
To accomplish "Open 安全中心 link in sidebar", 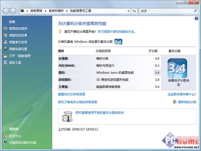I will coord(15,136).
